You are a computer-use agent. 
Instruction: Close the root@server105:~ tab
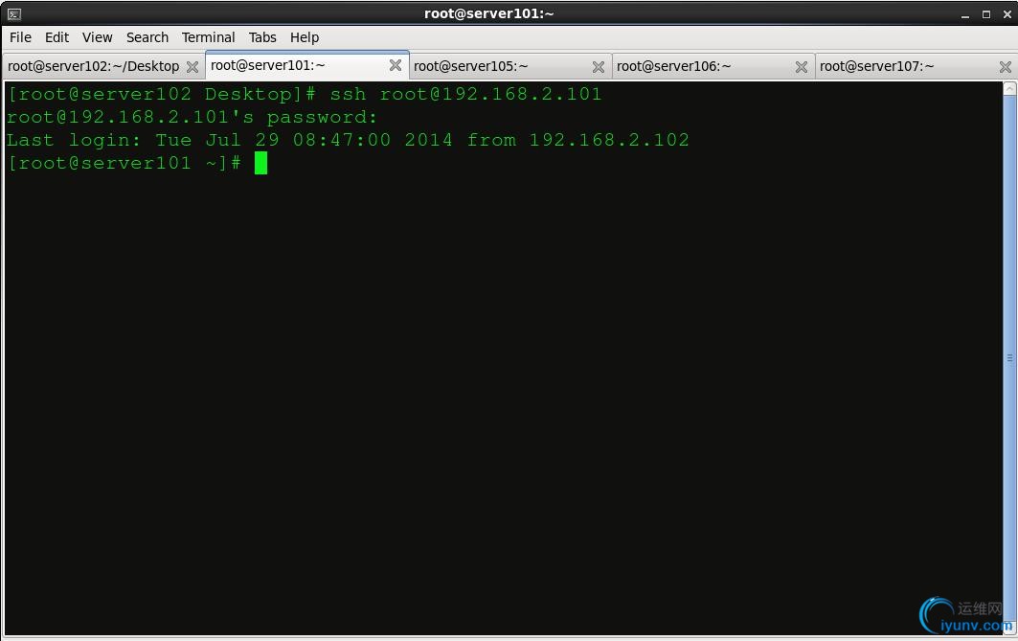tap(599, 67)
